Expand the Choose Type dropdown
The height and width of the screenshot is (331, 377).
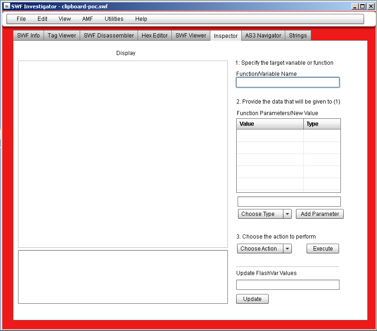(264, 214)
